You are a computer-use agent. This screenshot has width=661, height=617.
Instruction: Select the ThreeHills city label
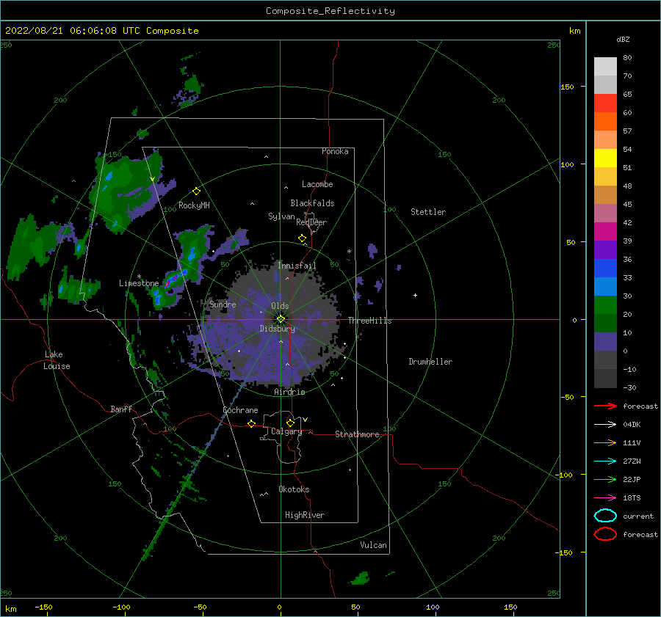[369, 321]
